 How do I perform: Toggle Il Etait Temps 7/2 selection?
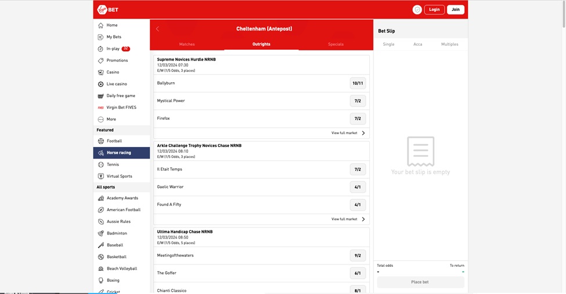coord(358,170)
